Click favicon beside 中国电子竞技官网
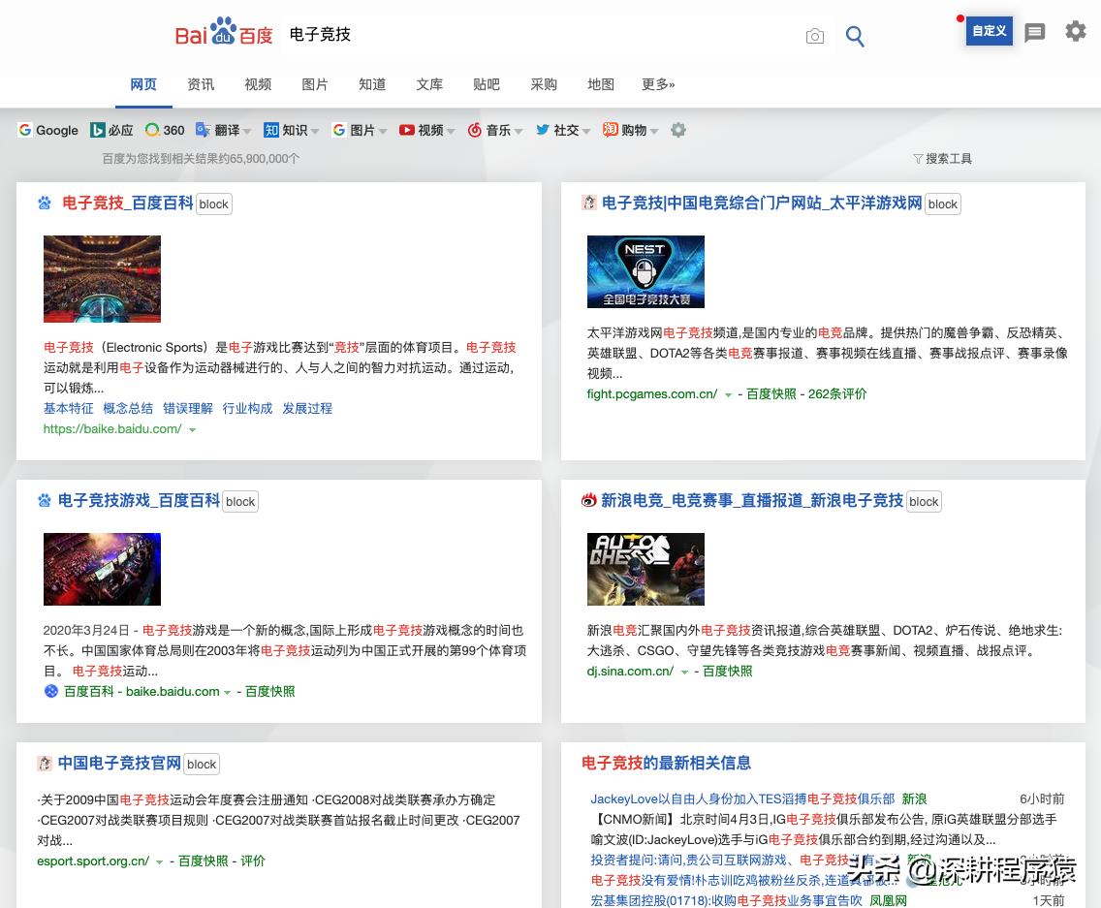 pyautogui.click(x=45, y=764)
